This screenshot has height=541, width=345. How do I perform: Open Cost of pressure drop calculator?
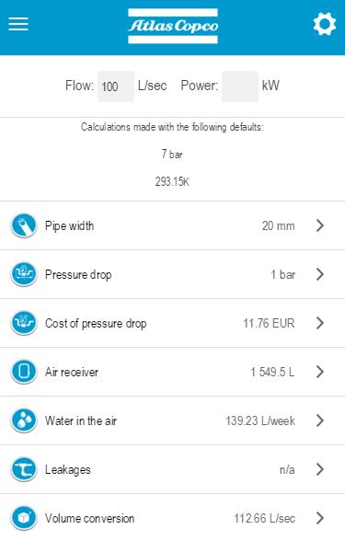[173, 323]
